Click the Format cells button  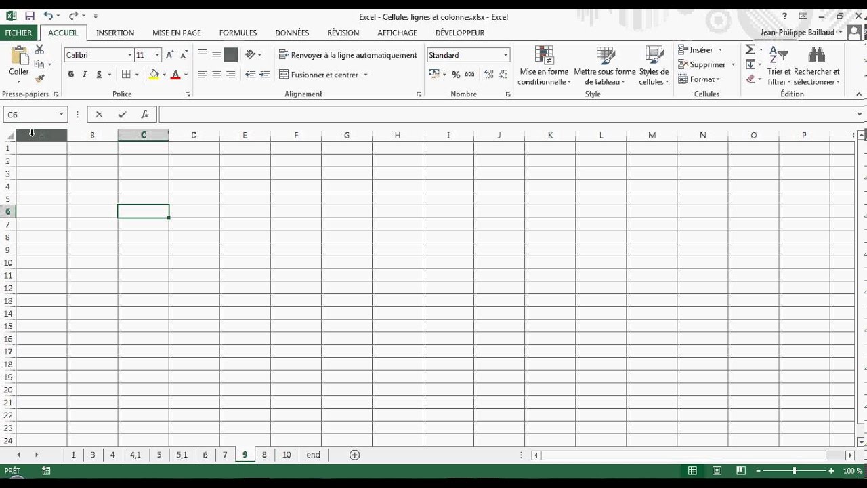[x=699, y=79]
